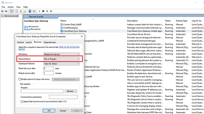The width and height of the screenshot is (204, 114).
Task: Switch to the Dependencies tab
Action: 50,42
